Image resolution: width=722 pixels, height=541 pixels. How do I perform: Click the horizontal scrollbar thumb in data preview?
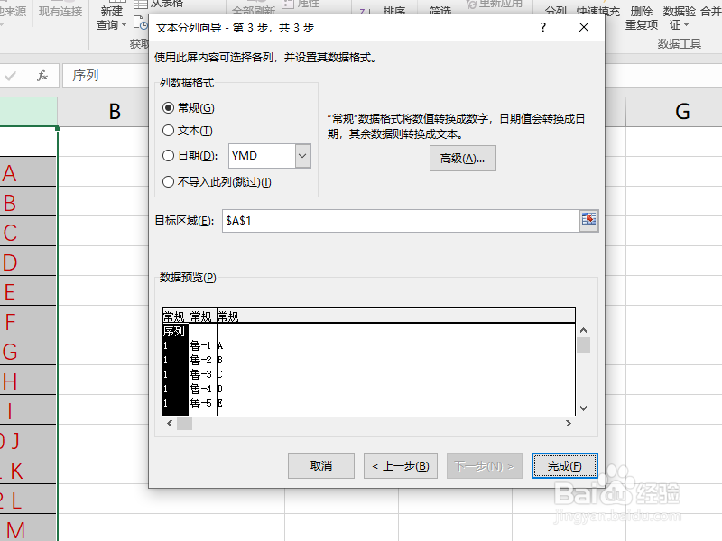[184, 423]
